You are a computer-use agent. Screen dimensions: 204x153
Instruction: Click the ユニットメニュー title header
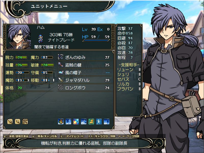click(49, 6)
